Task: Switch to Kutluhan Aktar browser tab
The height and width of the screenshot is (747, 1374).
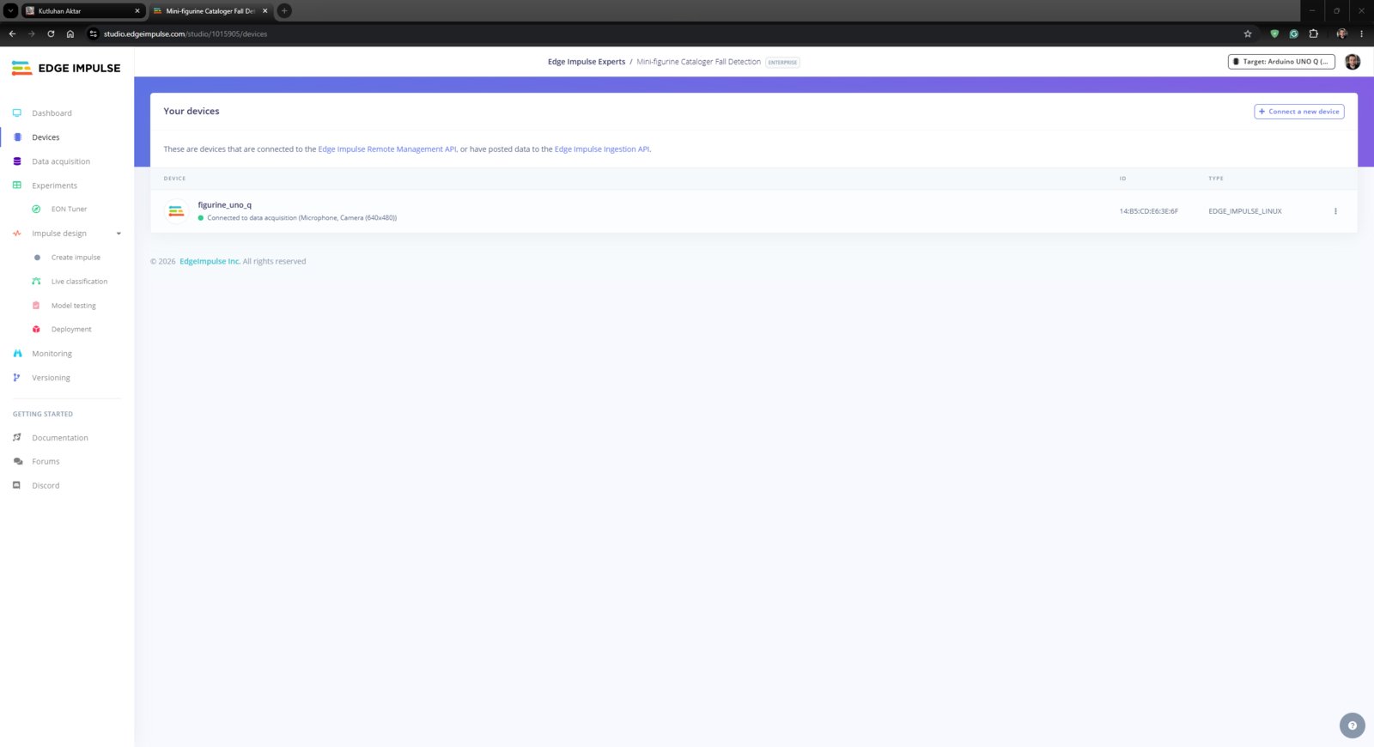Action: point(83,11)
